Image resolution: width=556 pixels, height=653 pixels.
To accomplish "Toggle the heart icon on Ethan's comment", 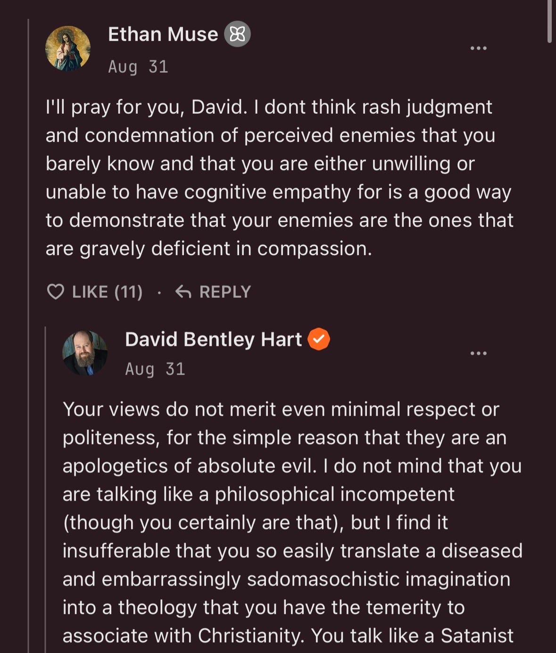I will click(x=56, y=292).
